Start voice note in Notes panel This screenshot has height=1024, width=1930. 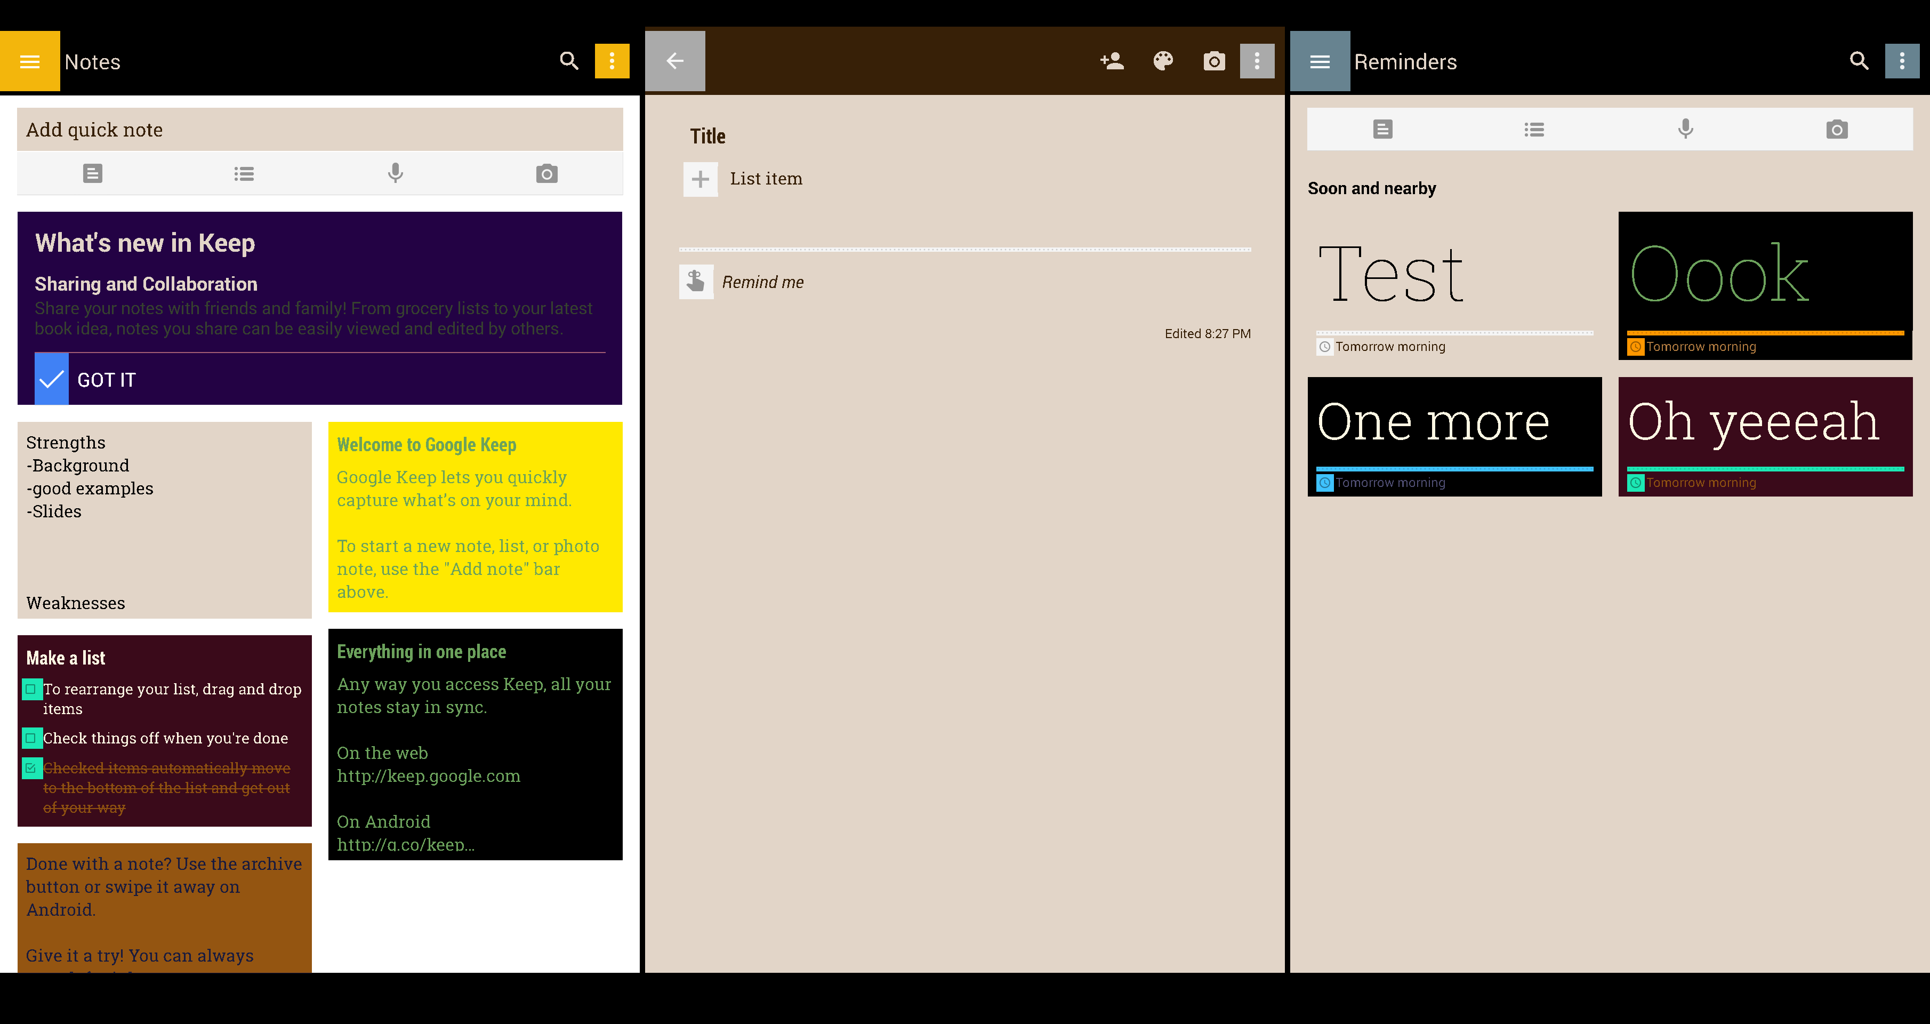pos(396,174)
